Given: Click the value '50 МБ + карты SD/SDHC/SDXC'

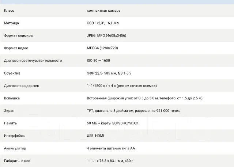Looking at the screenshot, I should pyautogui.click(x=112, y=123).
